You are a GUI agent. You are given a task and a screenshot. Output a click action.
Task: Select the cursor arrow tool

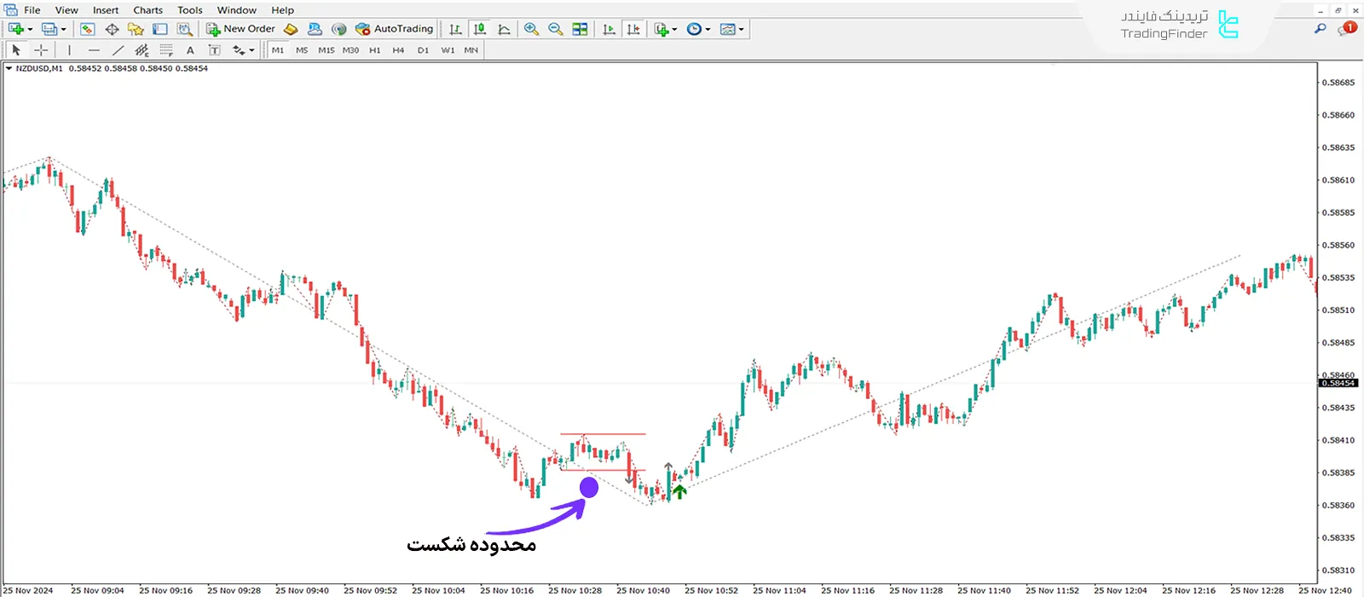click(x=16, y=50)
